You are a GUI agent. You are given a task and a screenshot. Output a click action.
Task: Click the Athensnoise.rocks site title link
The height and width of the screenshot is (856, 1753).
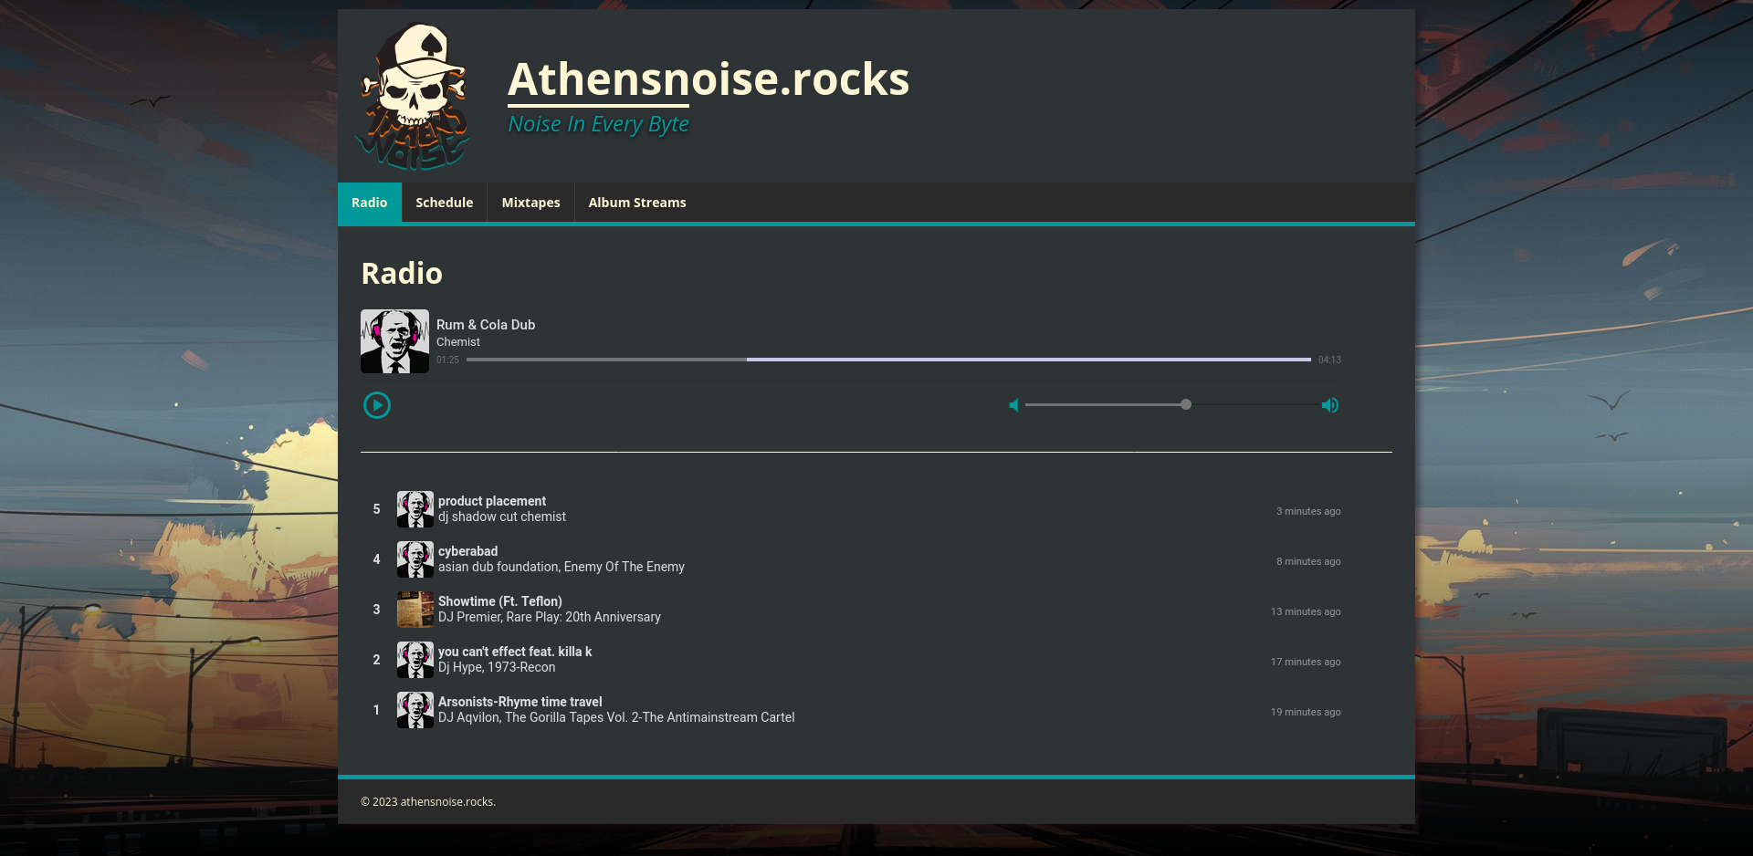709,79
